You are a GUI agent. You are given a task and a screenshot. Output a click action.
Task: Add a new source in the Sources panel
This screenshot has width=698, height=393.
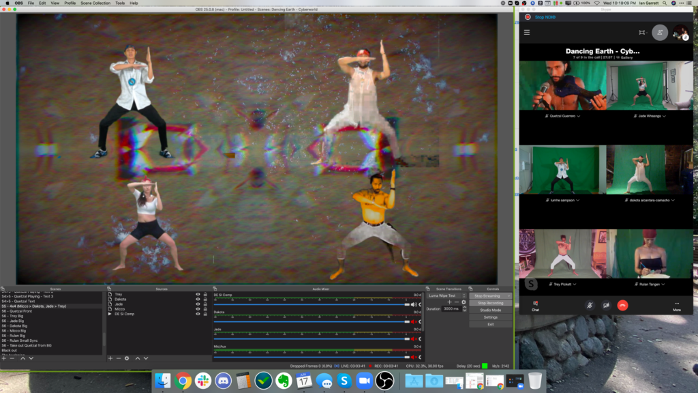tap(110, 358)
